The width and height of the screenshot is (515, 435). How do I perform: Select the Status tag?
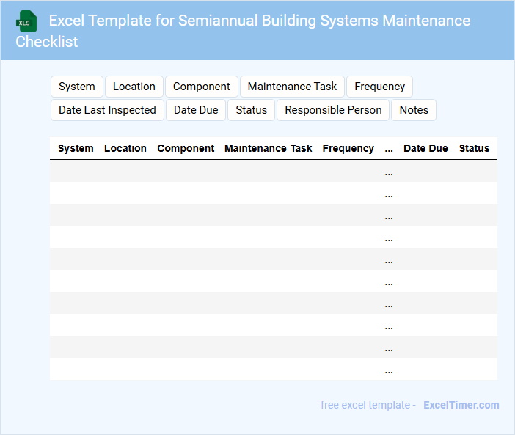251,110
